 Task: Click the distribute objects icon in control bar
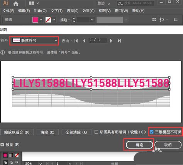tap(162, 20)
